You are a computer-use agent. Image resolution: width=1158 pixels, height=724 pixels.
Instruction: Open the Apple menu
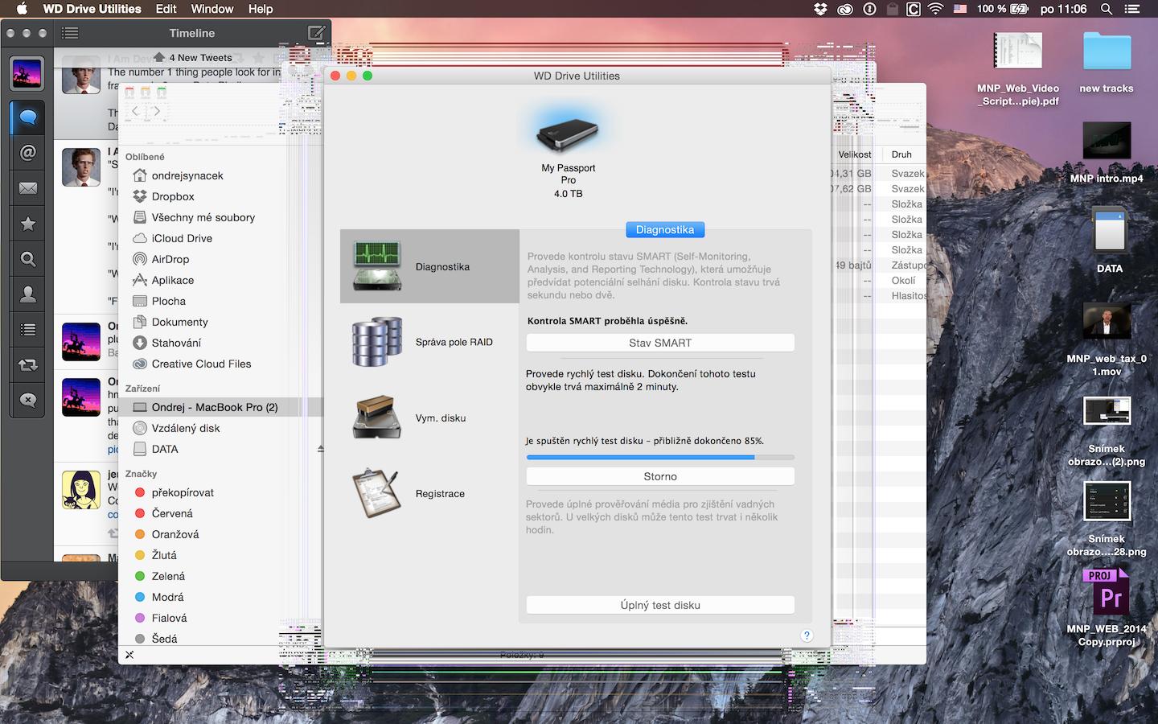pyautogui.click(x=22, y=9)
